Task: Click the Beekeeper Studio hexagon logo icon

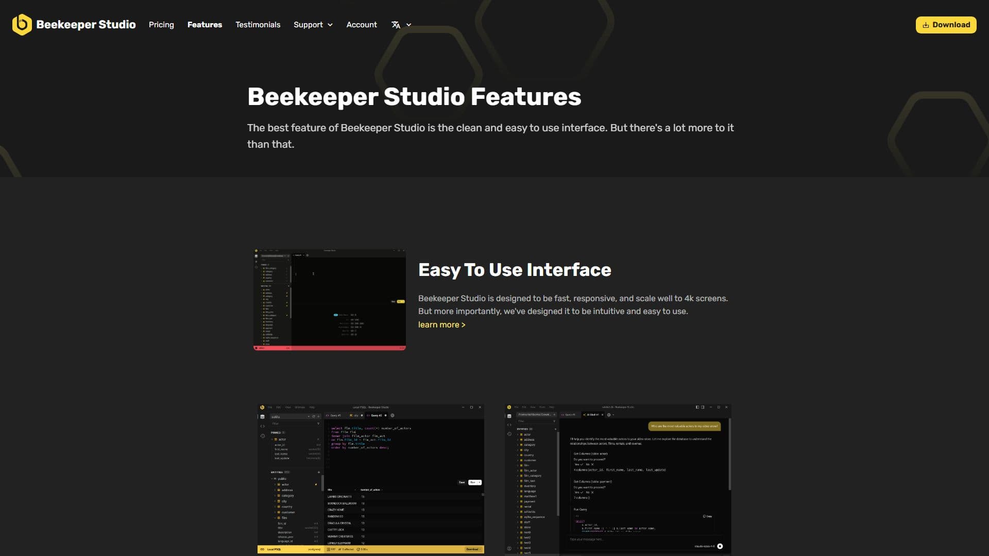Action: (x=22, y=24)
